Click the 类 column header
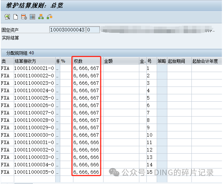The width and height of the screenshot is (223, 184). (x=7, y=61)
